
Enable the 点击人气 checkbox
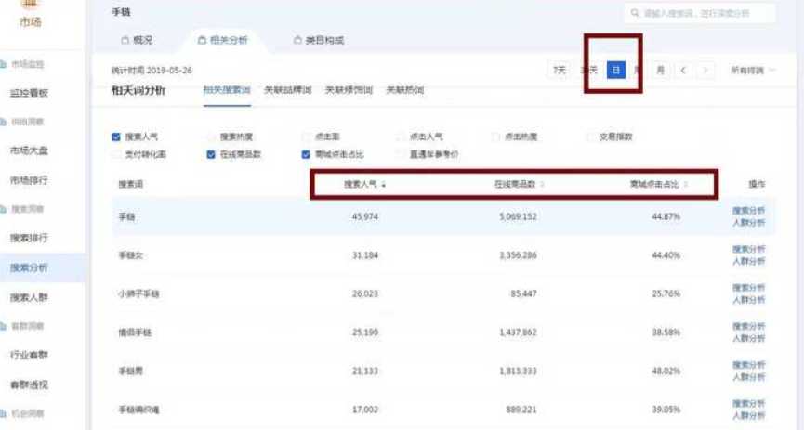point(401,137)
